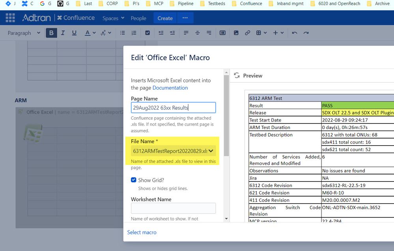Screen dimensions: 394x251
Task: Align text right
Action: 209,33
